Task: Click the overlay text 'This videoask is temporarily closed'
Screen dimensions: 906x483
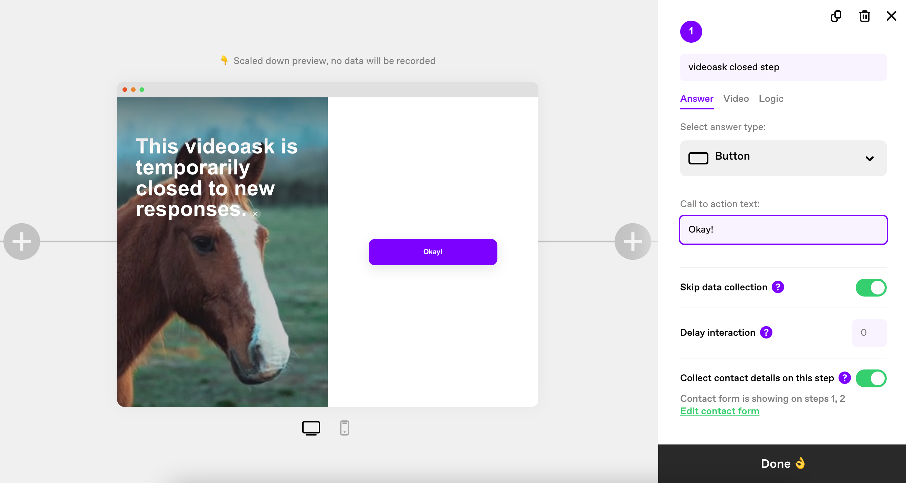Action: tap(216, 178)
